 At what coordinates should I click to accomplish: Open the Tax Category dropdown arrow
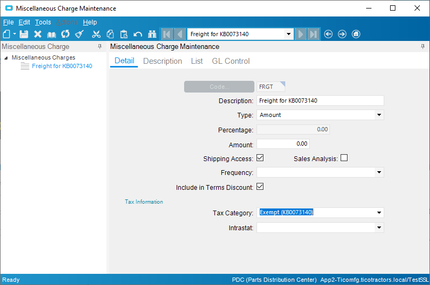pyautogui.click(x=379, y=213)
